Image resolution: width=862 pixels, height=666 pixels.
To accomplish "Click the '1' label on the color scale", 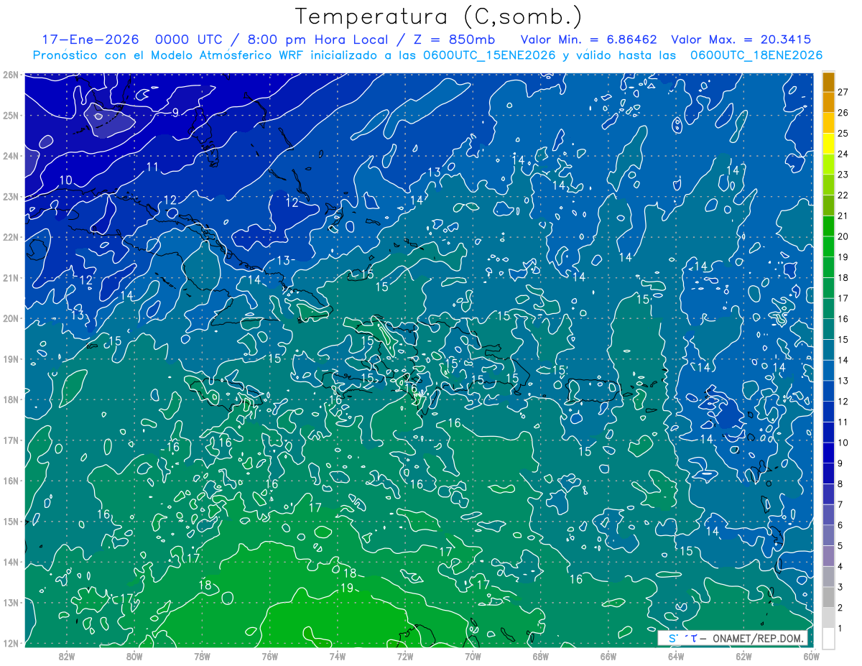I will [x=840, y=628].
